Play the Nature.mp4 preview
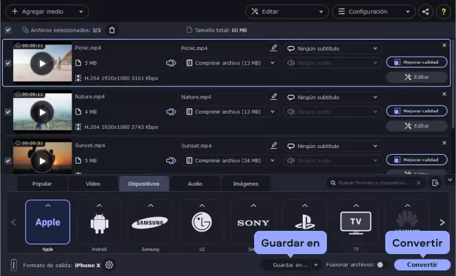Viewport: 456px width, 276px height. [x=42, y=112]
